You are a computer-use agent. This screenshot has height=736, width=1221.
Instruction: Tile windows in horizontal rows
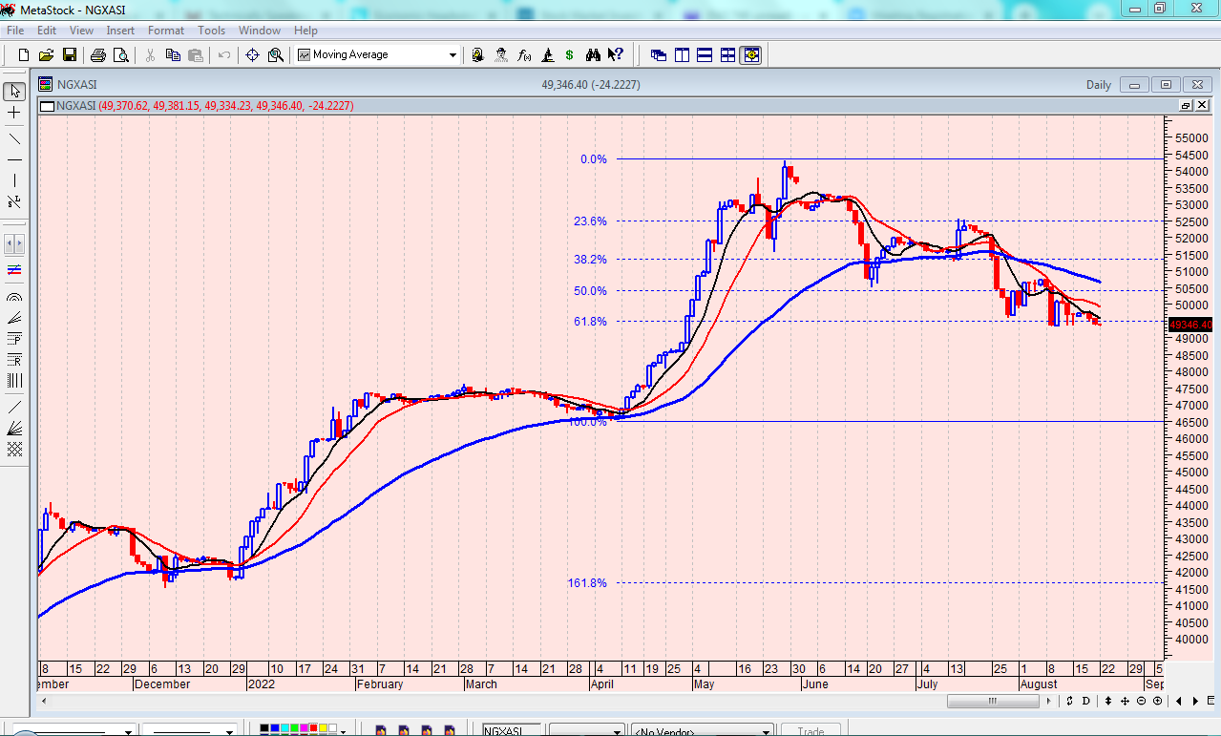(705, 55)
